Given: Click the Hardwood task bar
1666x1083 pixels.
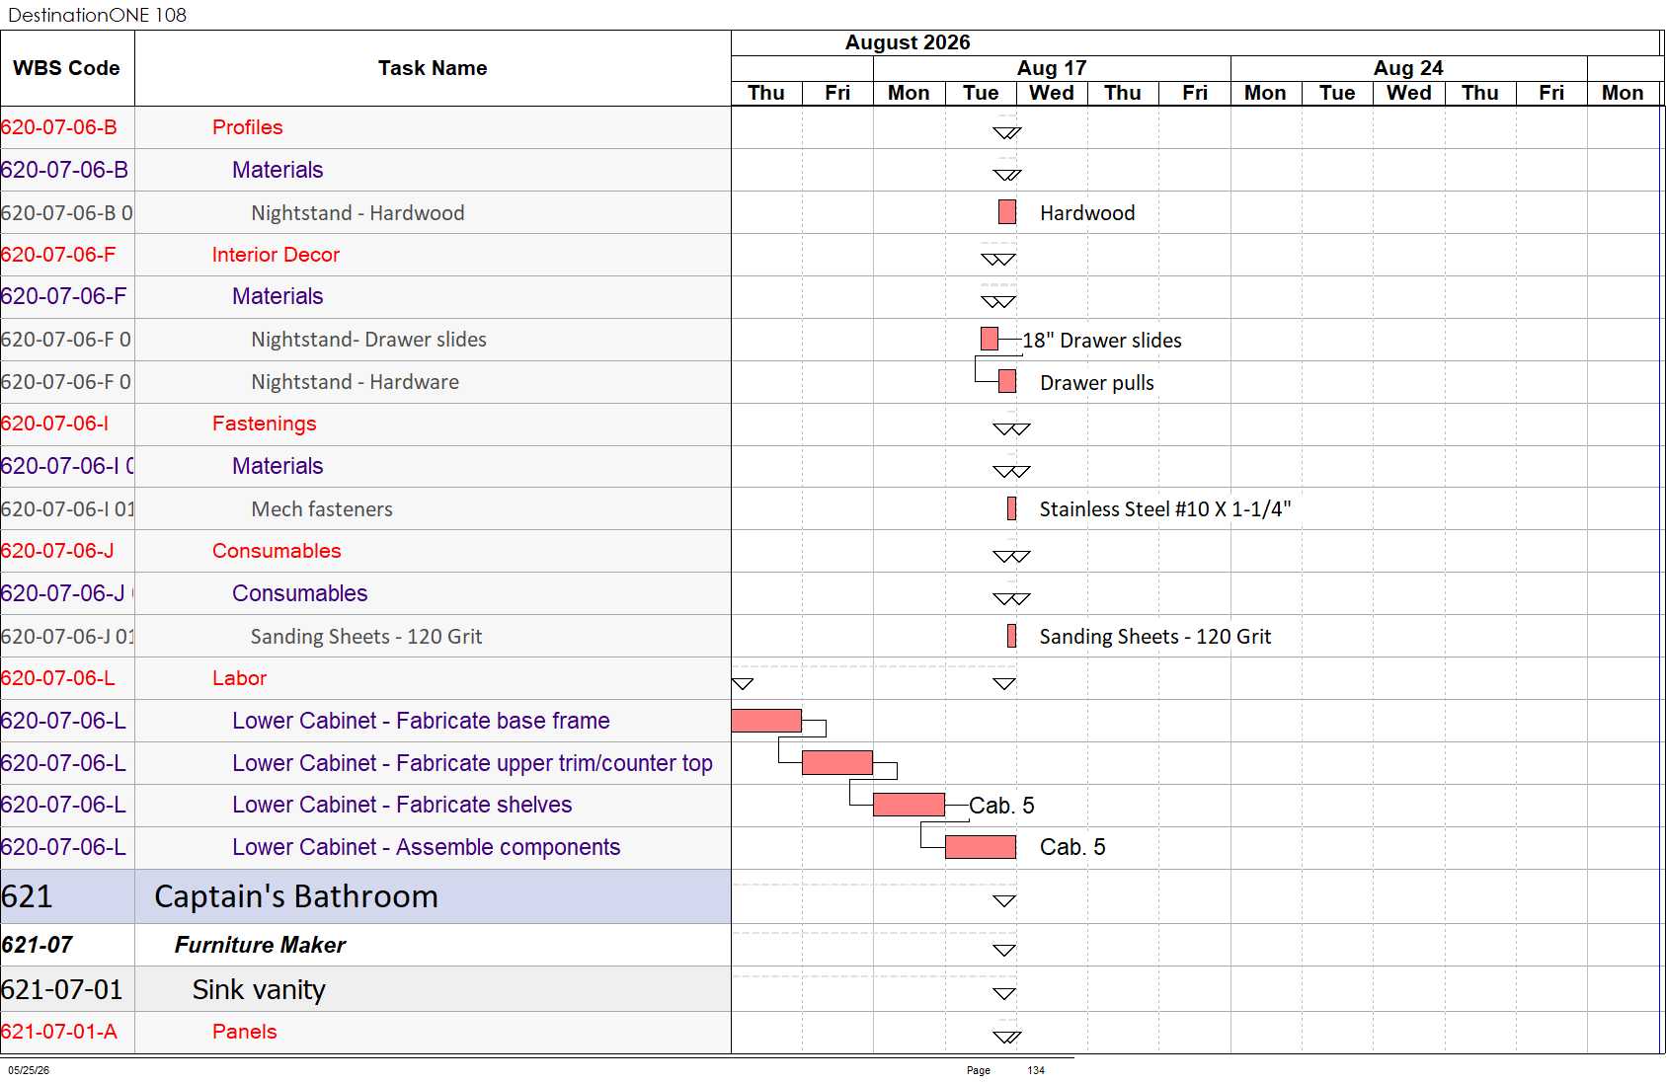Looking at the screenshot, I should [1007, 211].
